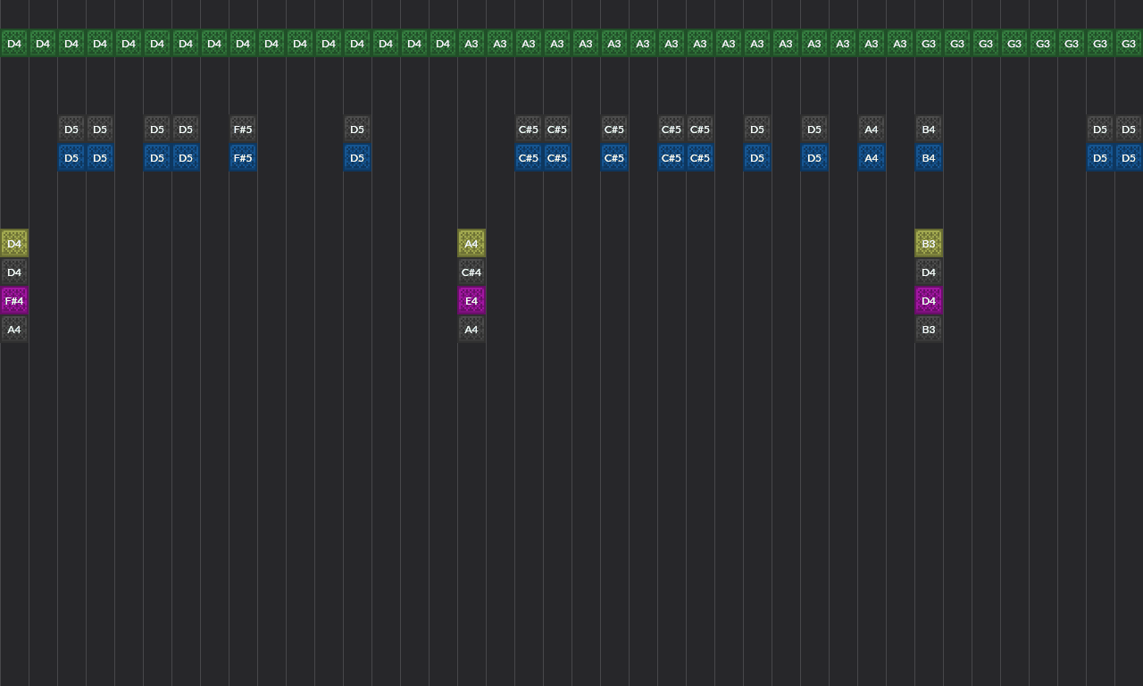Click the bottom B3 note of the right chord
1143x686 pixels.
coord(929,329)
